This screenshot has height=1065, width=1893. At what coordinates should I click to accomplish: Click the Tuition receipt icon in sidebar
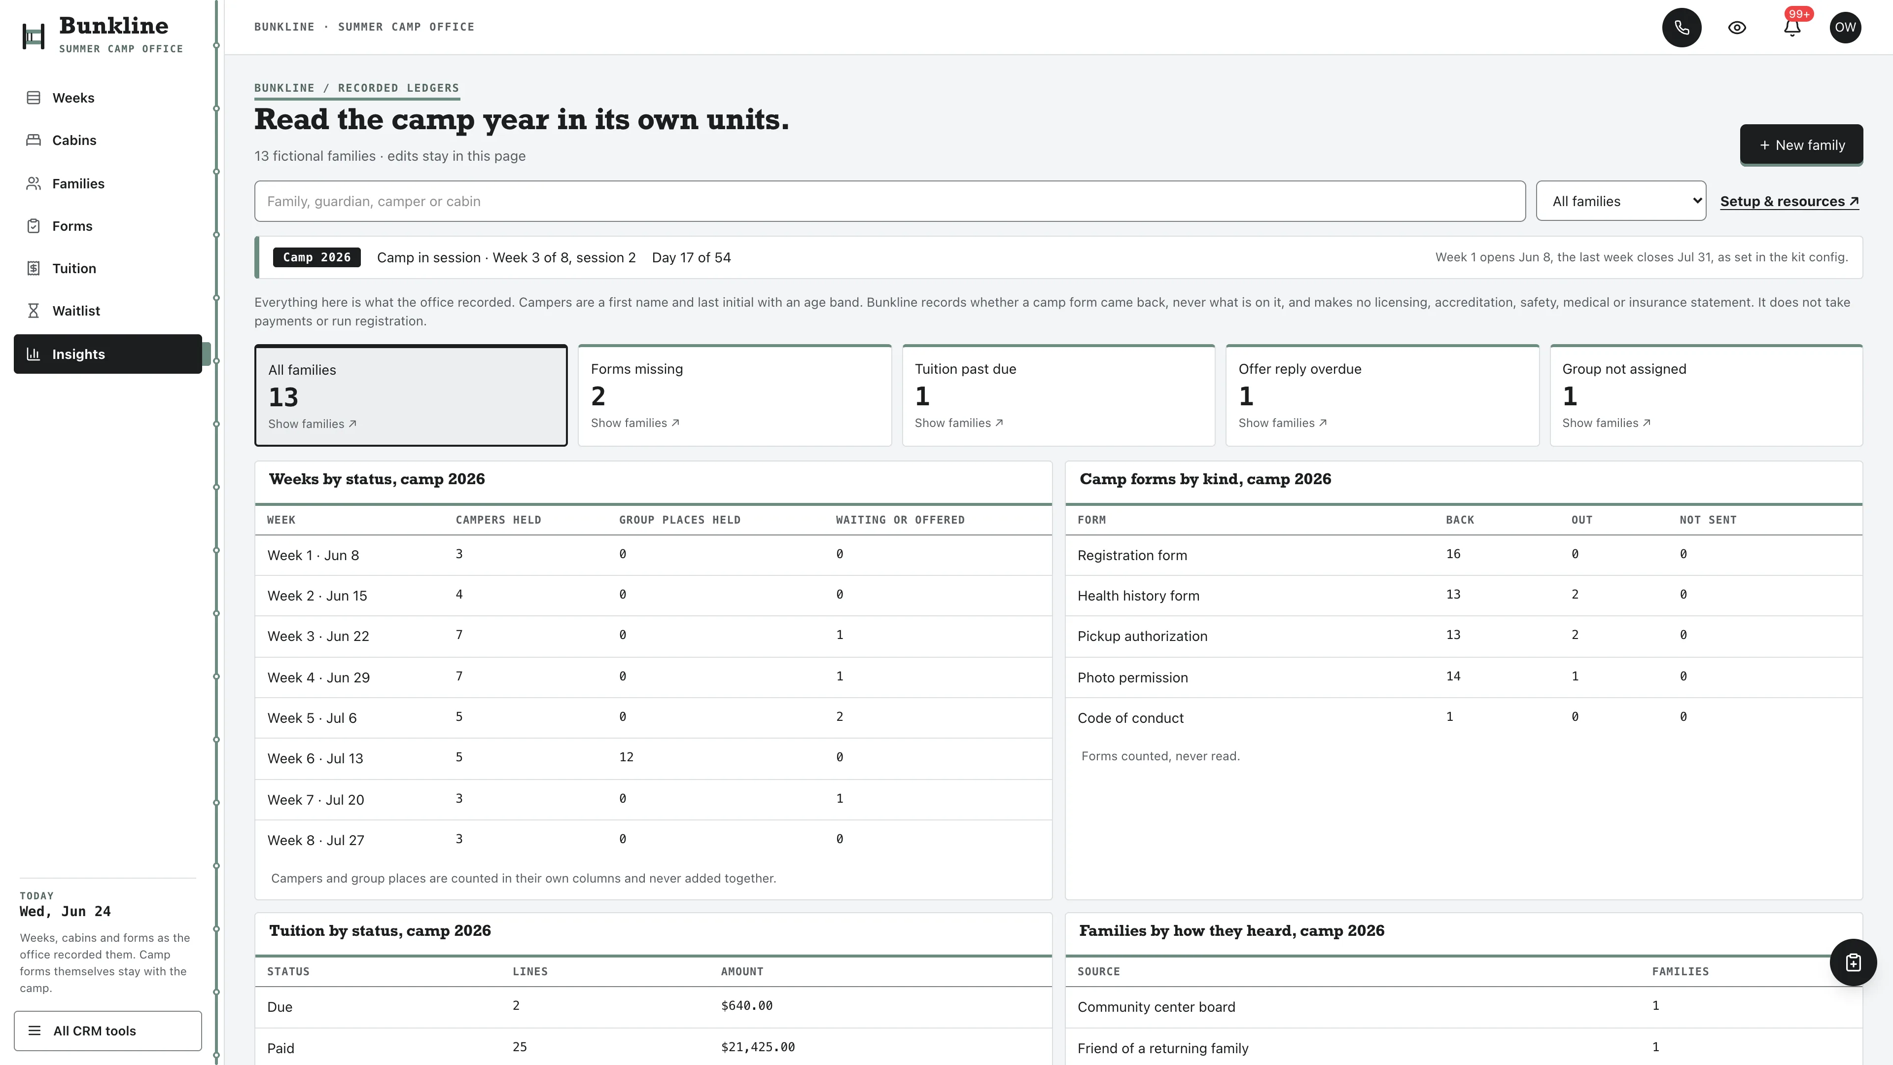34,268
